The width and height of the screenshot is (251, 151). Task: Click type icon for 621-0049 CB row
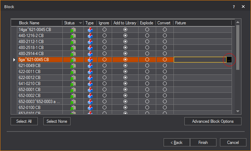click(90, 66)
